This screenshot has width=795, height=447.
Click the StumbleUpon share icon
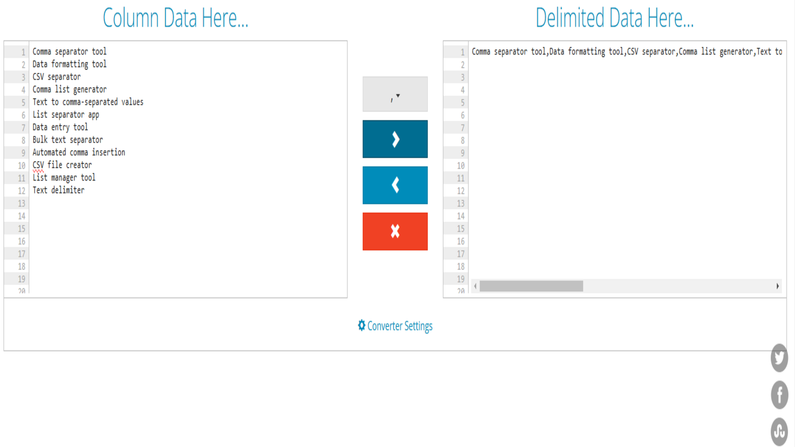779,431
